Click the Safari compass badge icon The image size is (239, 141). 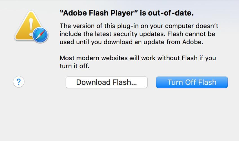click(40, 35)
